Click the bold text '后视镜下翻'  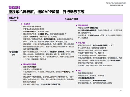coord(56,84)
